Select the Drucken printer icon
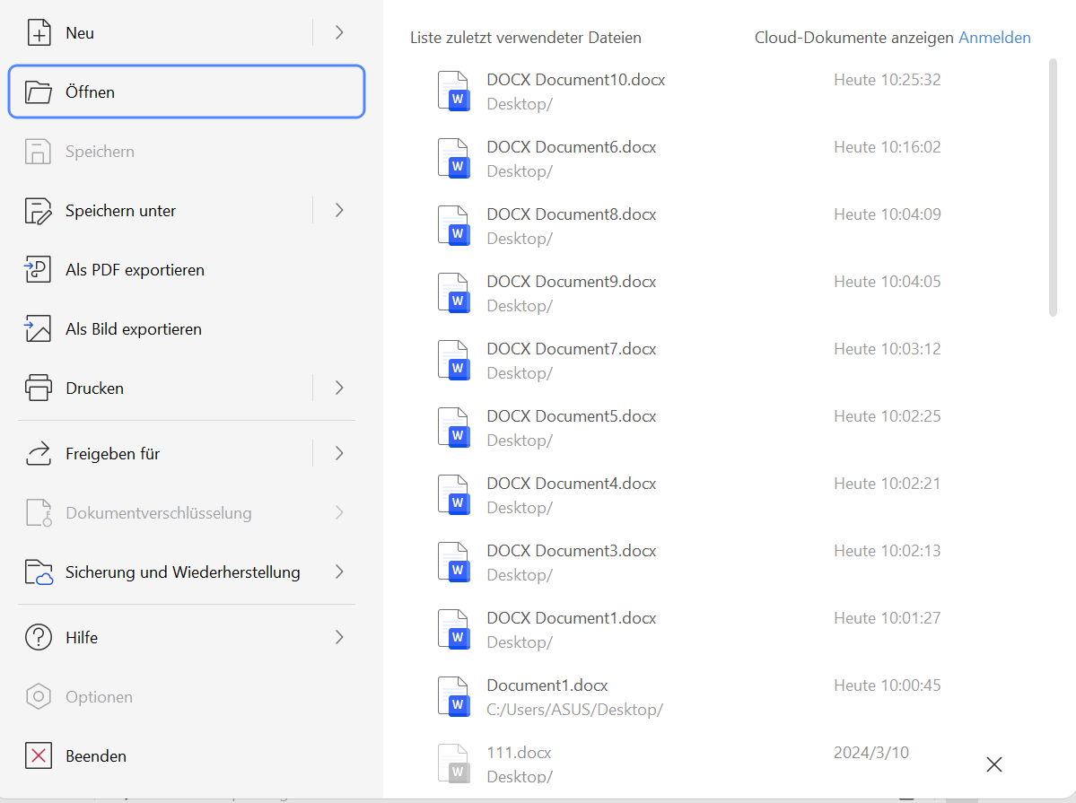This screenshot has height=803, width=1076. [x=39, y=388]
